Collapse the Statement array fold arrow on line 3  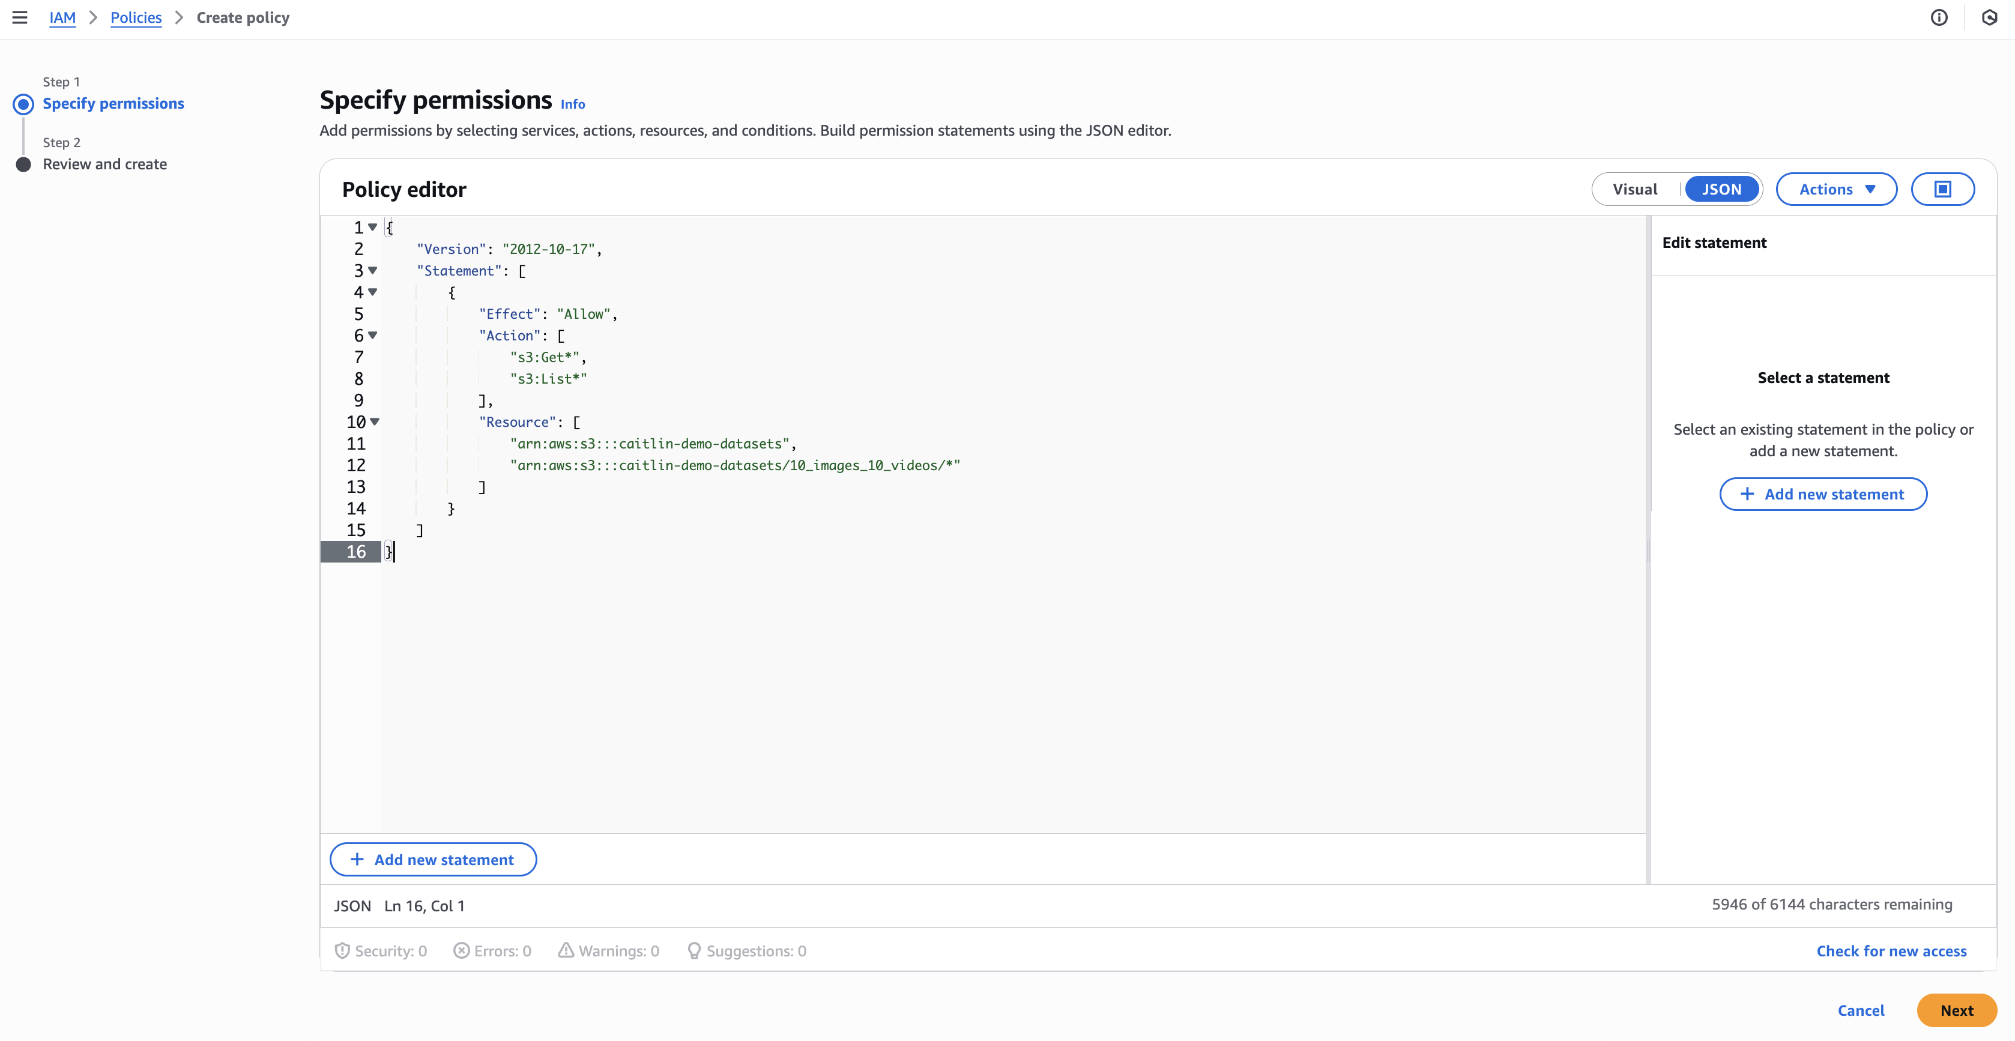coord(373,270)
